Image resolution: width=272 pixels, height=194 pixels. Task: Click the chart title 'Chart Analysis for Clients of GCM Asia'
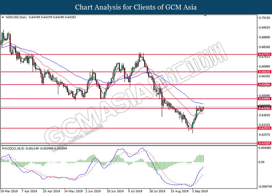click(136, 7)
